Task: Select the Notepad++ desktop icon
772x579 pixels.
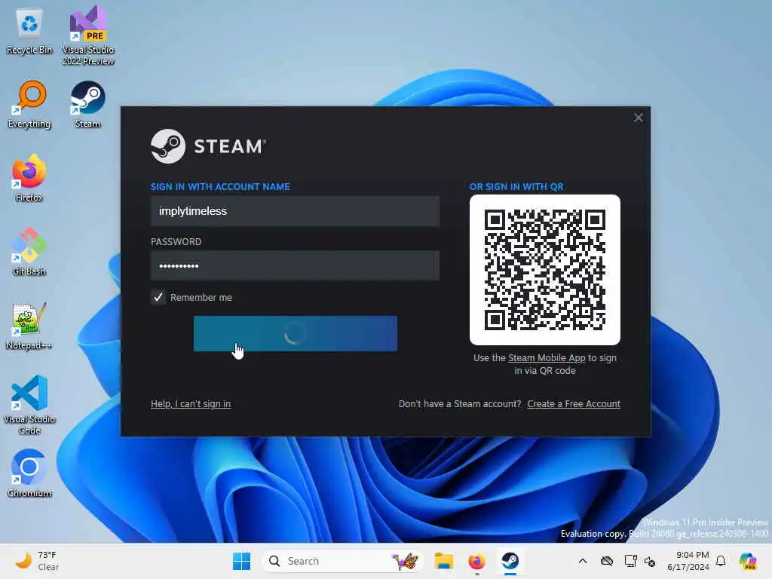Action: coord(29,326)
